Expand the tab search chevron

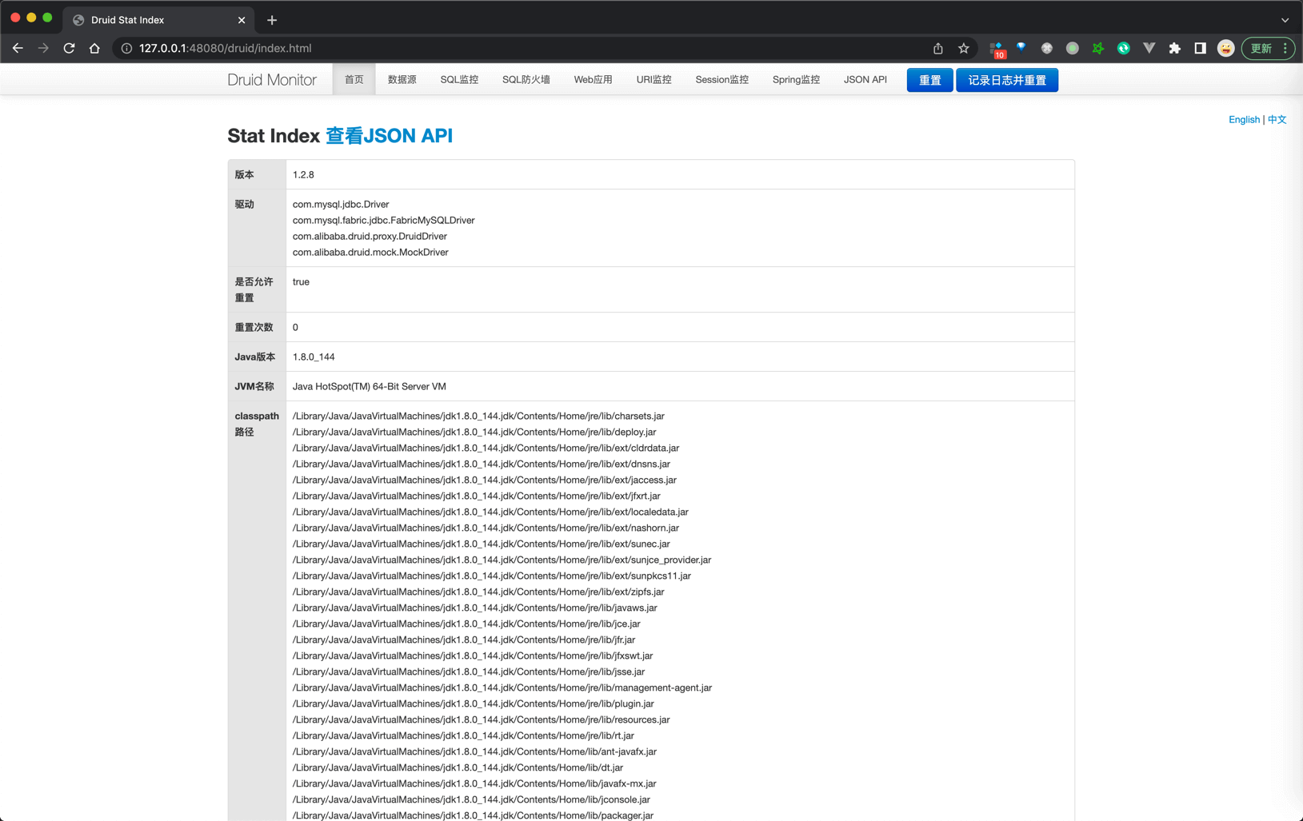pyautogui.click(x=1285, y=20)
